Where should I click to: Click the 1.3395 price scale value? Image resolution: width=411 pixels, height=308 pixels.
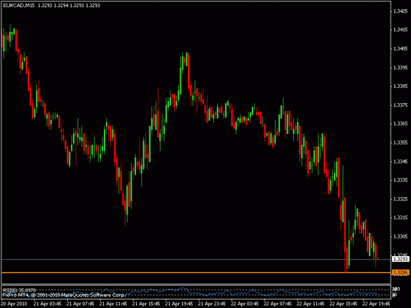(x=400, y=68)
